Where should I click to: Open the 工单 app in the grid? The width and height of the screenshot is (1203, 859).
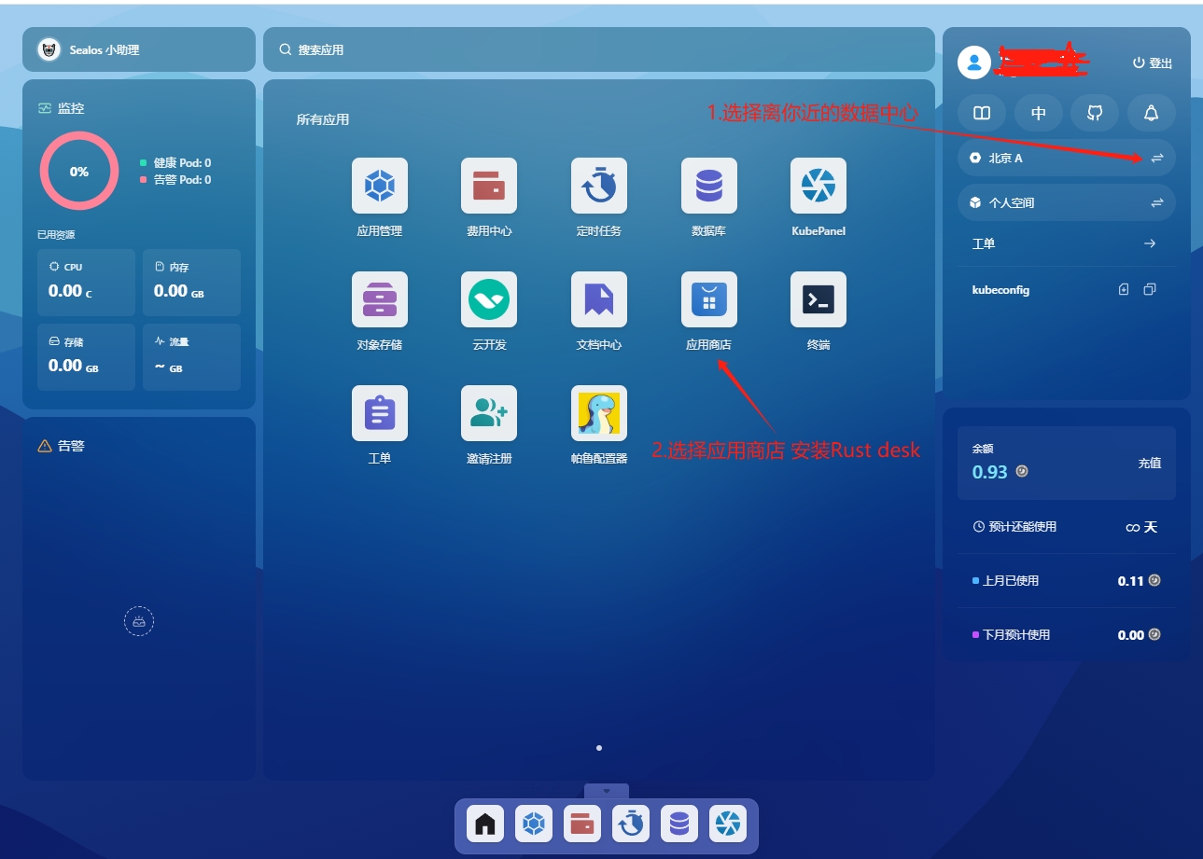pyautogui.click(x=379, y=413)
